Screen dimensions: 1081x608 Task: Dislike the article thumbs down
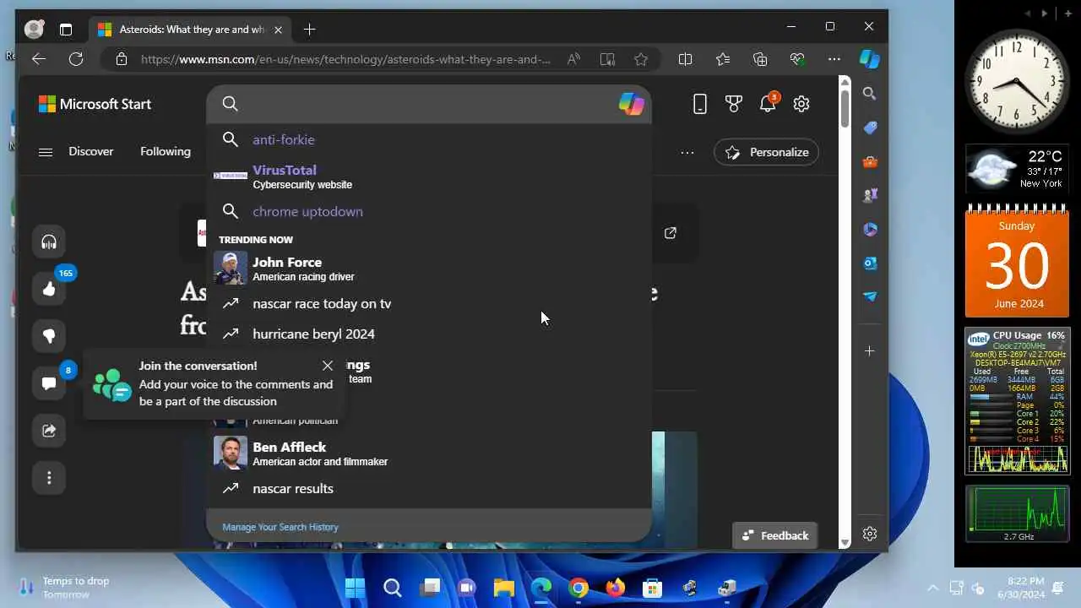coord(49,336)
